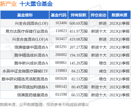The height and width of the screenshot is (107, 131).
Task: Click fund code 003291
Action: click(61, 47)
